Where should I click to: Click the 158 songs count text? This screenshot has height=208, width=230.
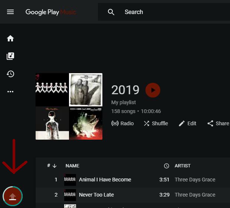(123, 111)
